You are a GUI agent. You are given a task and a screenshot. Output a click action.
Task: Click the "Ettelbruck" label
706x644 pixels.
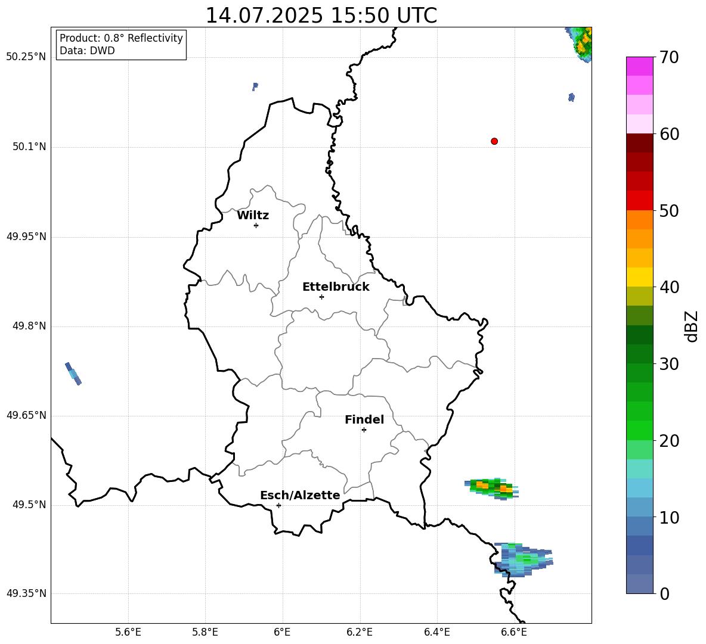point(336,287)
